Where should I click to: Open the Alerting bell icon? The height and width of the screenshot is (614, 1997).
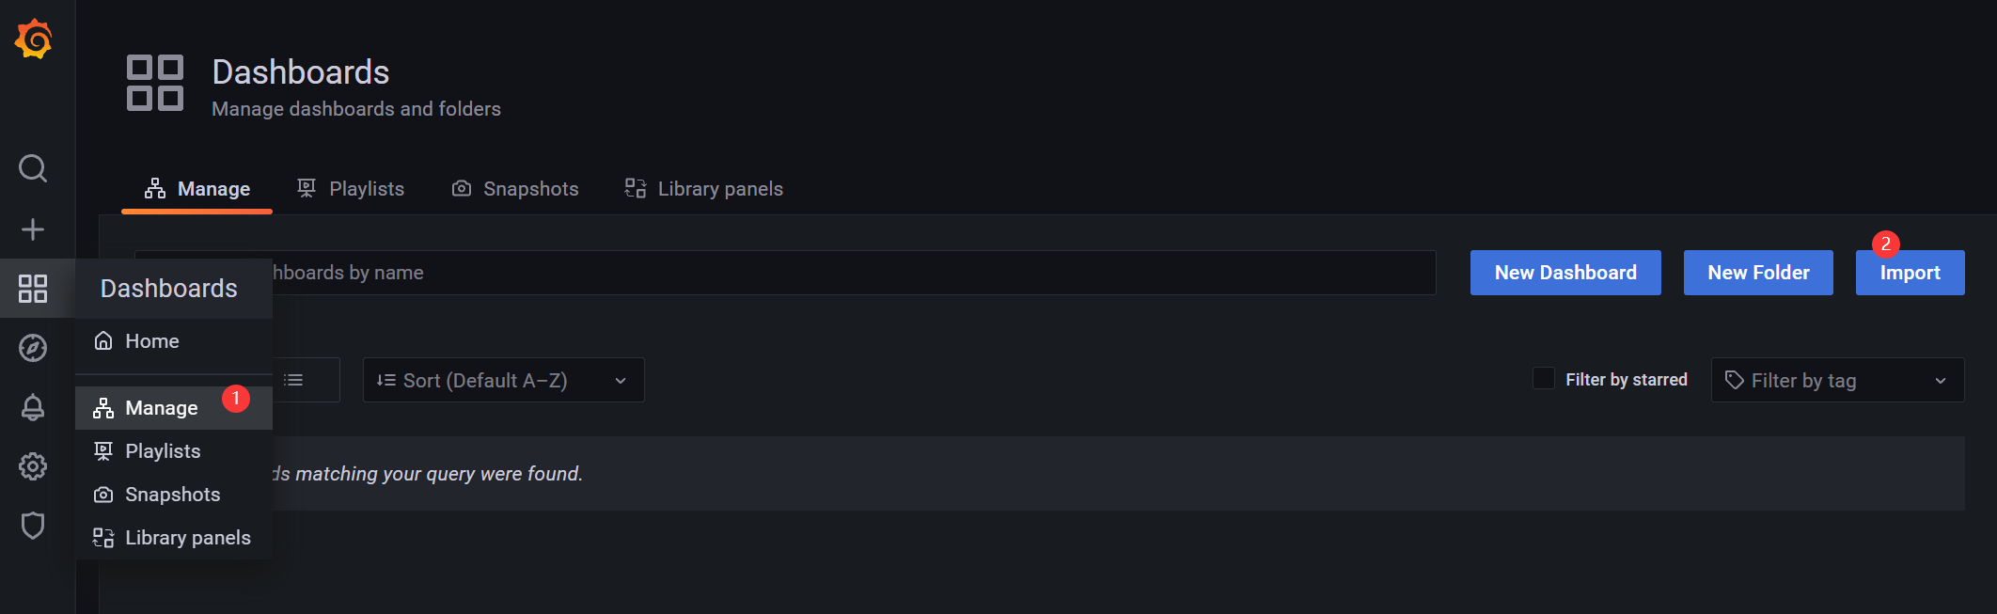click(x=33, y=407)
